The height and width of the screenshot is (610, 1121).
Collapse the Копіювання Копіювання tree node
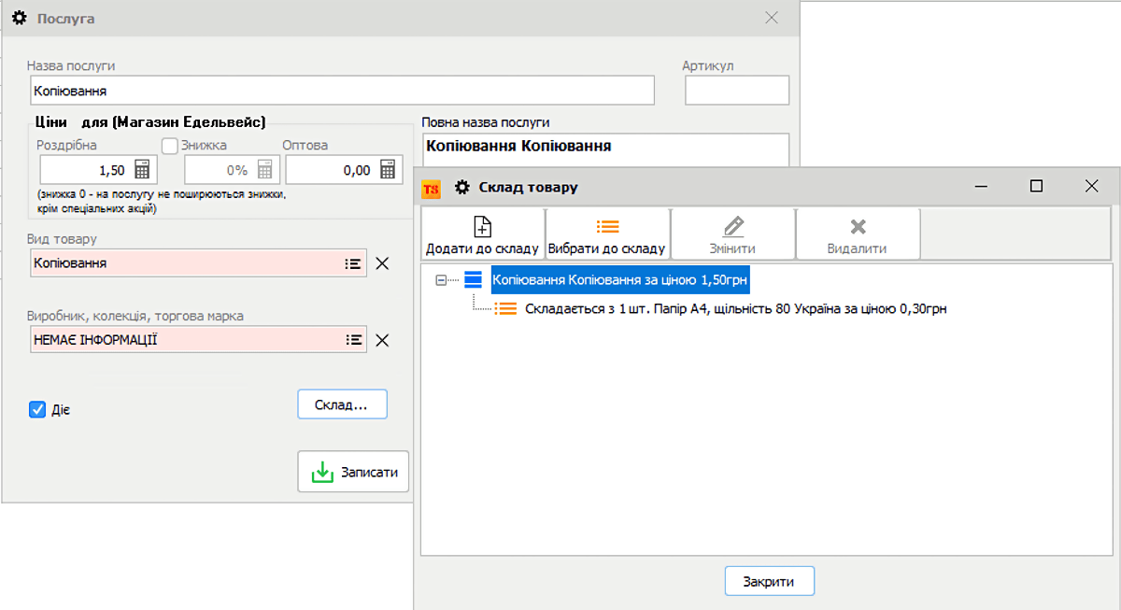(441, 279)
